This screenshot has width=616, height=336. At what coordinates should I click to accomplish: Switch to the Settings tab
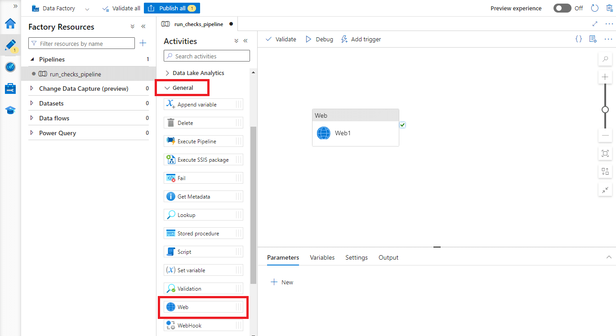[357, 257]
